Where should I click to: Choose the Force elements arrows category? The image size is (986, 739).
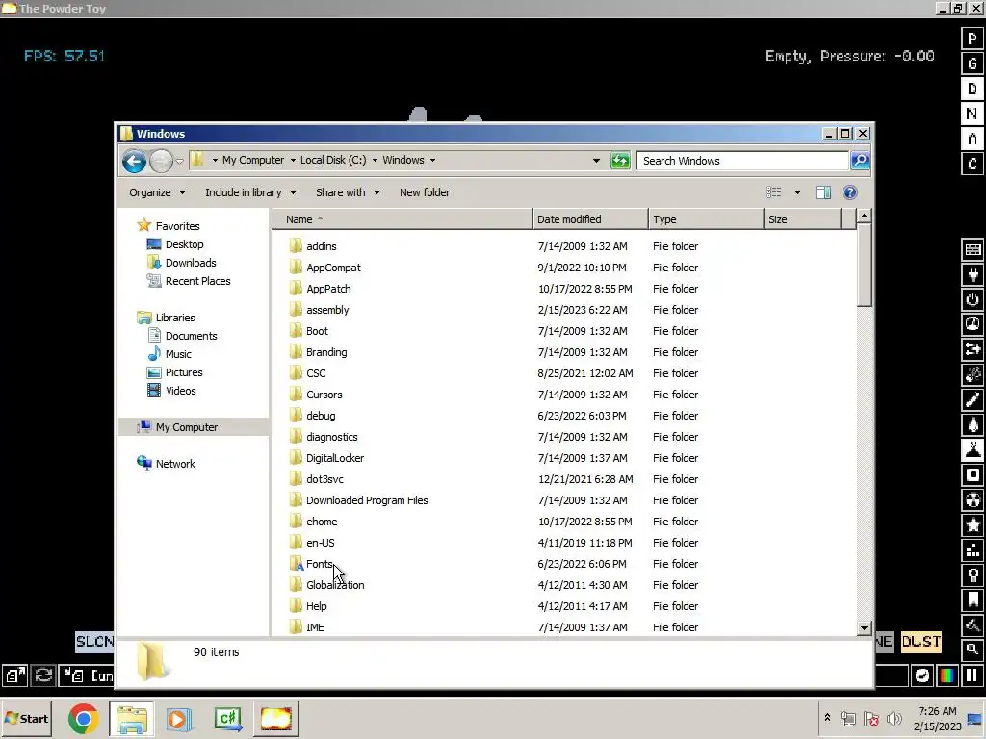pos(973,349)
